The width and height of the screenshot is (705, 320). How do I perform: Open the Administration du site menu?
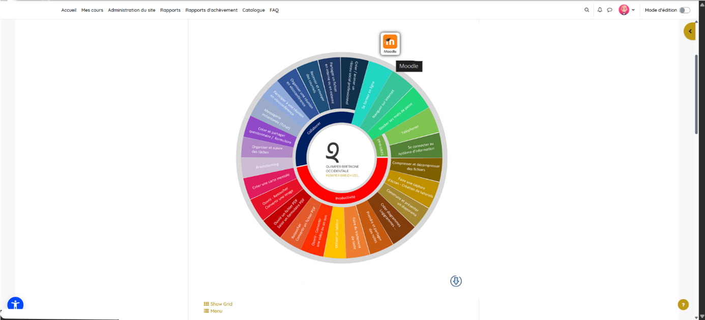tap(131, 10)
